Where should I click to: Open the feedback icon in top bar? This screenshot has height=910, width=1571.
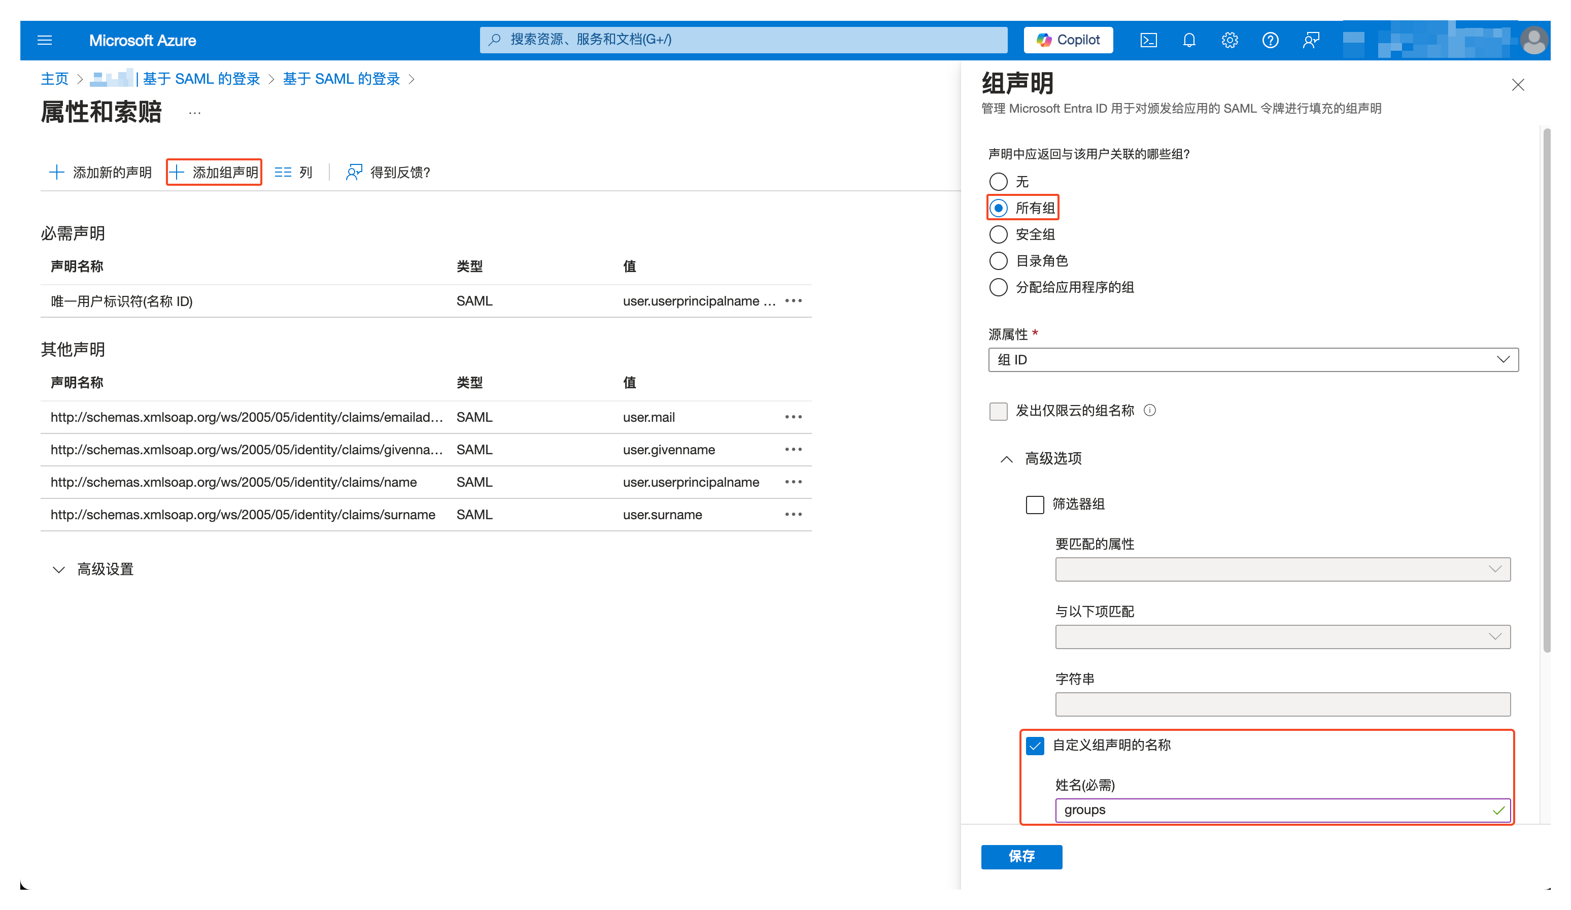[1310, 39]
